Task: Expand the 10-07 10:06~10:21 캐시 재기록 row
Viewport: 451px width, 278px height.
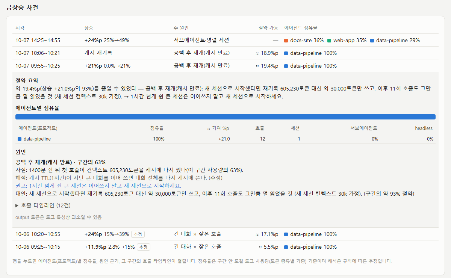Action: (x=225, y=53)
